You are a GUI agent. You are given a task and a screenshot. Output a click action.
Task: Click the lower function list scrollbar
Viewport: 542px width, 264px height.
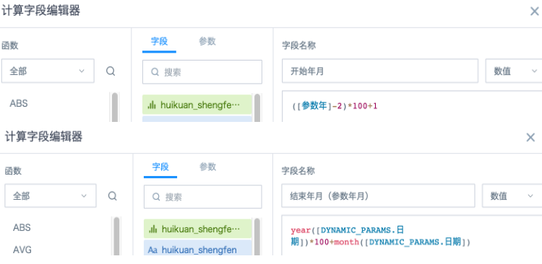[x=116, y=237]
